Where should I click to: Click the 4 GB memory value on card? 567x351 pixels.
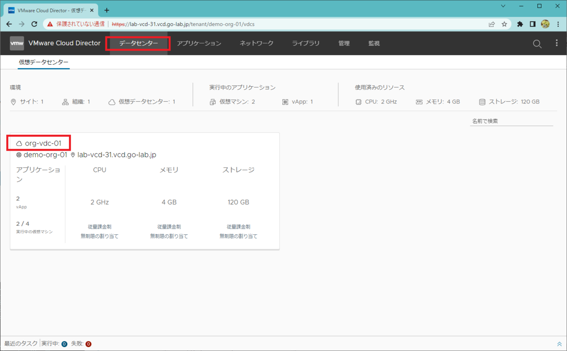point(169,202)
